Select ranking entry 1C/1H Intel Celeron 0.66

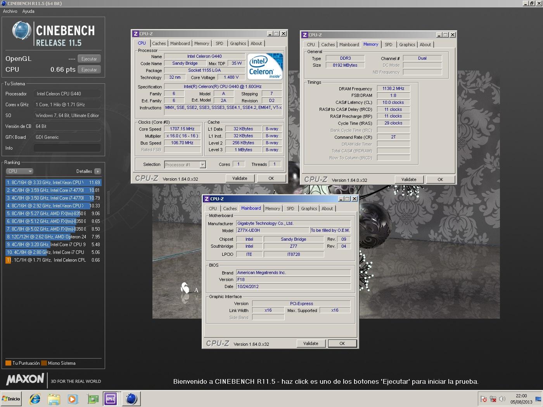click(53, 260)
